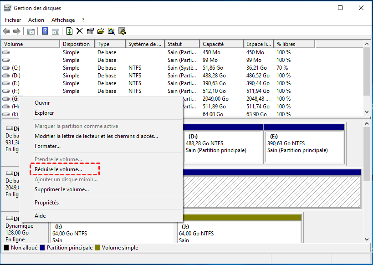Viewport: 373px width, 265px height.
Task: Open the ? help menu
Action: 83,20
